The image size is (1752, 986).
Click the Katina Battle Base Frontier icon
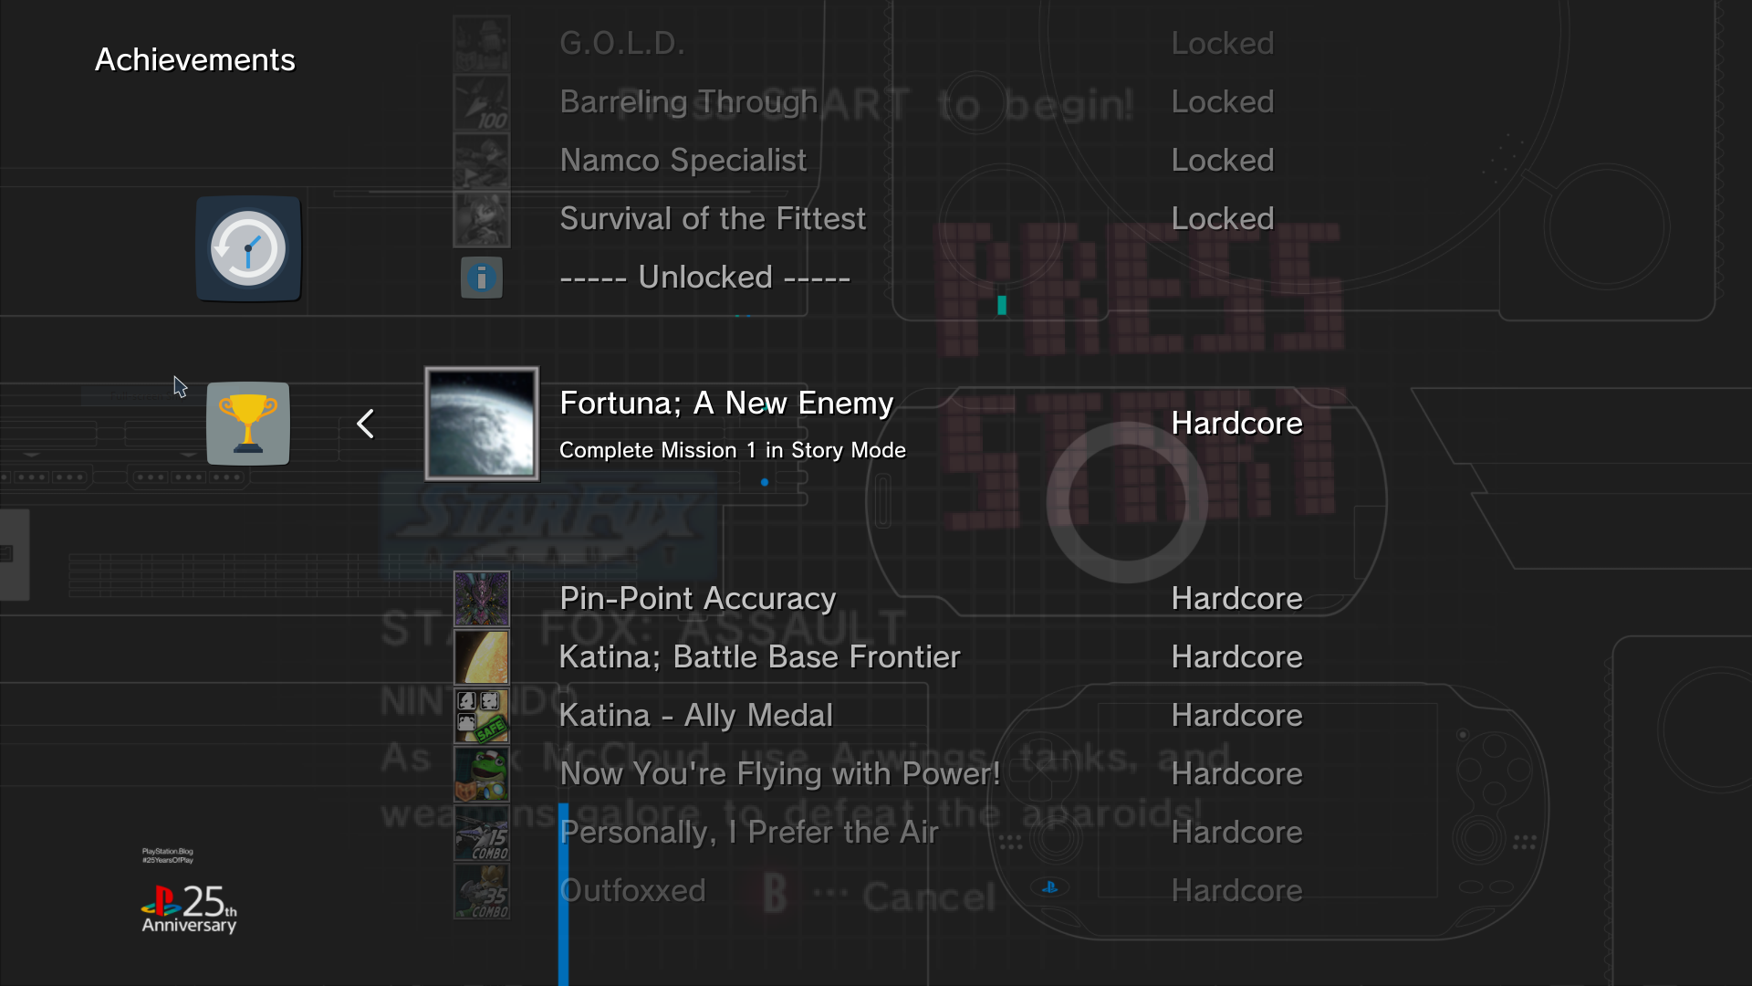point(482,657)
